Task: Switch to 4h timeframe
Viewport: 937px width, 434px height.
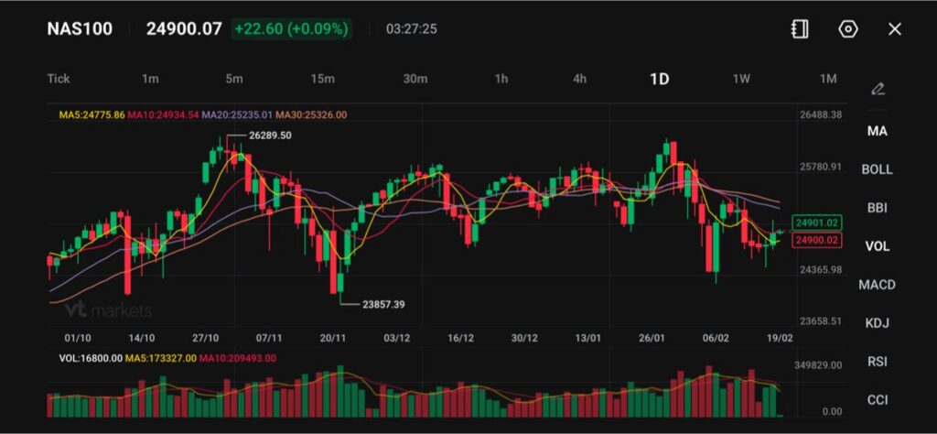Action: click(579, 79)
